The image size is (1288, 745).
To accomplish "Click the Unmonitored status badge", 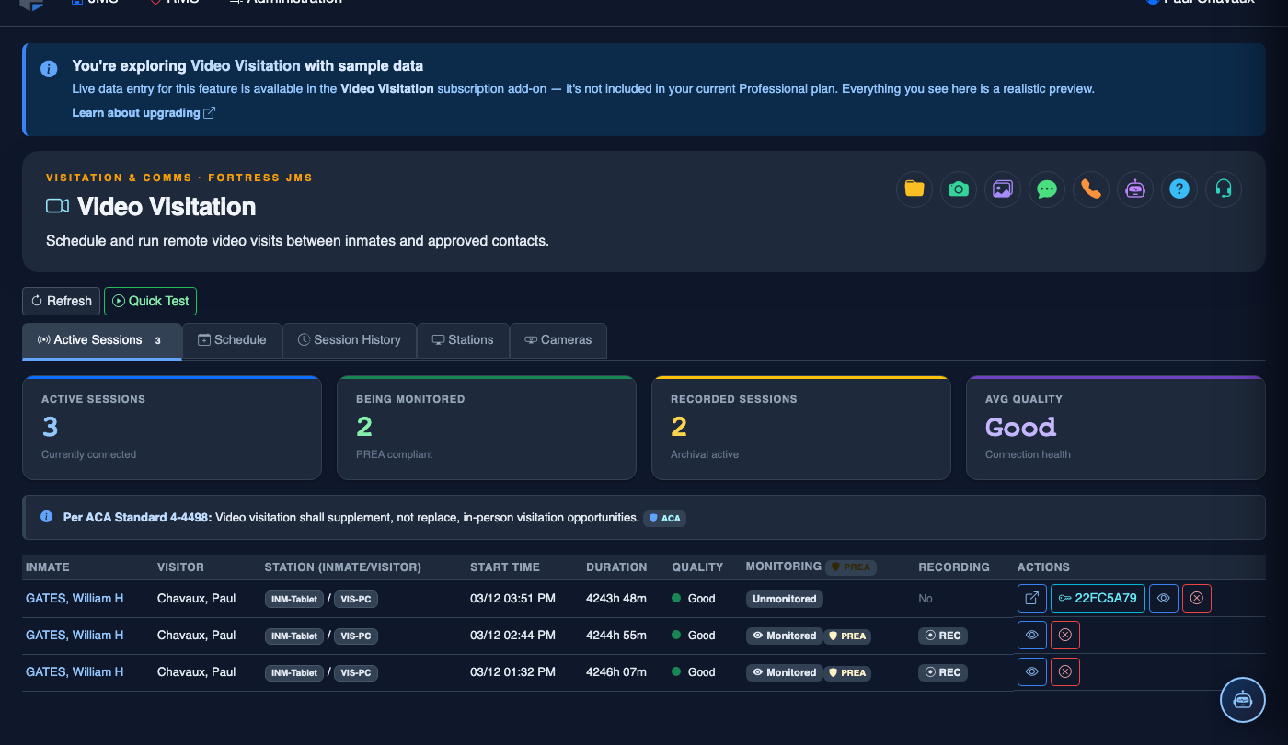I will coord(785,599).
